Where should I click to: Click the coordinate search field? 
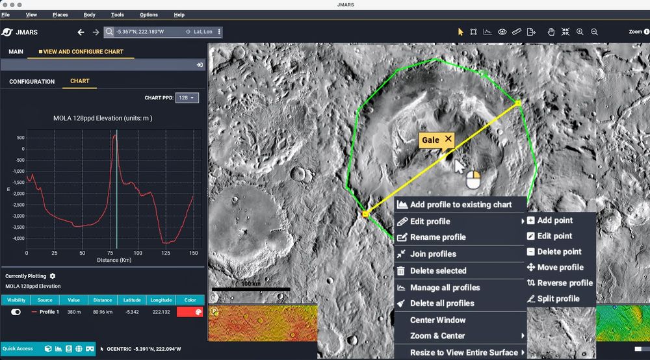tap(151, 31)
